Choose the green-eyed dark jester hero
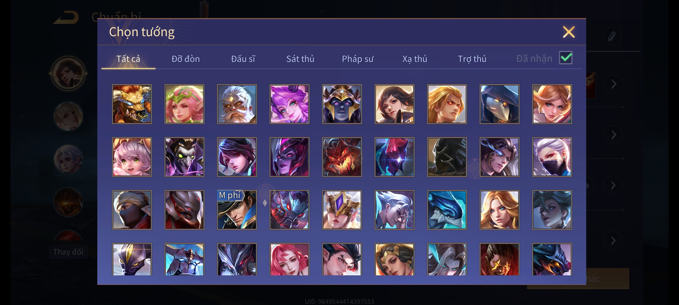The image size is (679, 305). pyautogui.click(x=184, y=157)
